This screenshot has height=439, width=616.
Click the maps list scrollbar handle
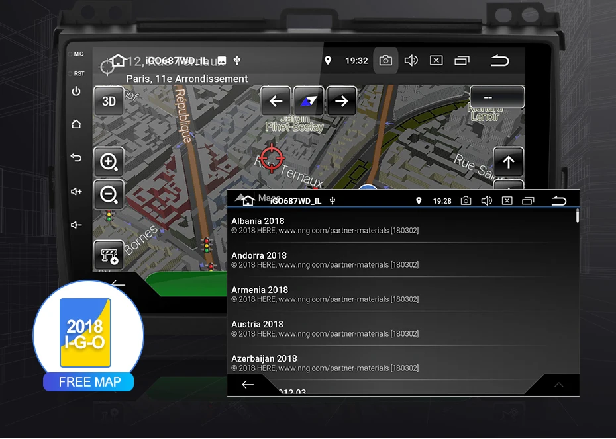point(578,216)
